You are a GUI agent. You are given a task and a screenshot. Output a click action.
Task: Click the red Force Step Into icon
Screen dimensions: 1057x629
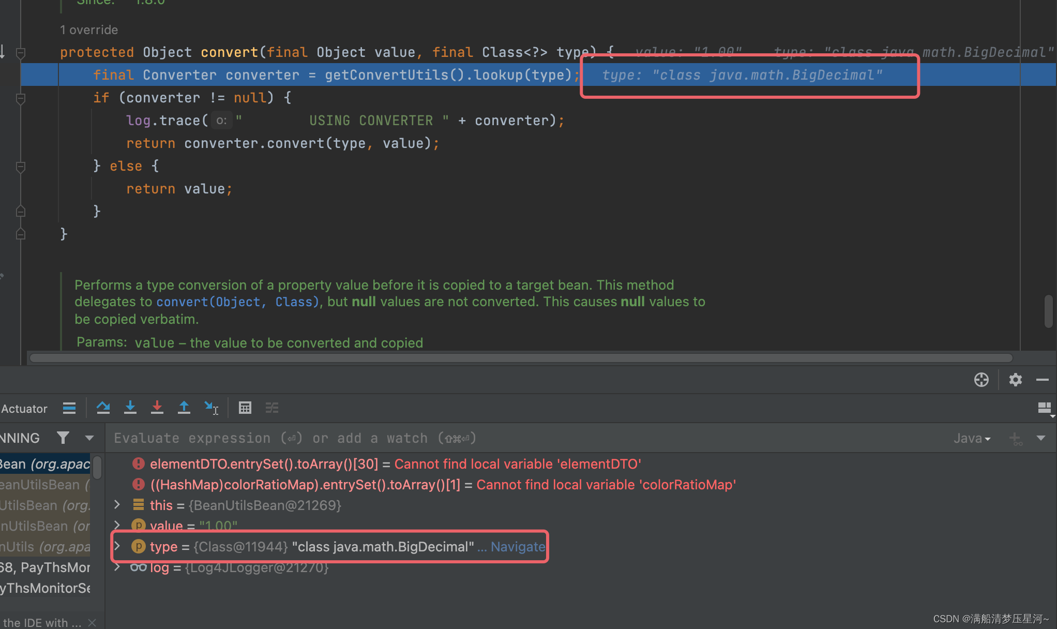[x=157, y=408]
